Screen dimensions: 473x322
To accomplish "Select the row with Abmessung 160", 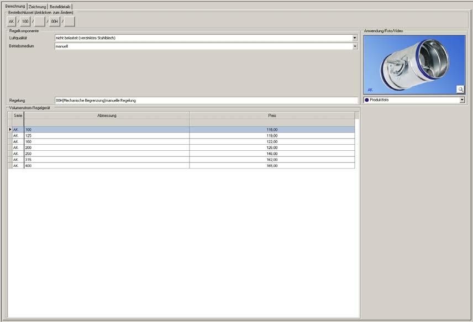I will point(181,142).
